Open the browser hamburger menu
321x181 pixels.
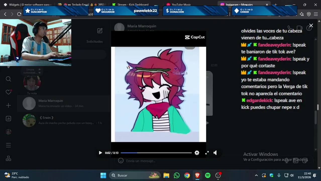point(316,14)
